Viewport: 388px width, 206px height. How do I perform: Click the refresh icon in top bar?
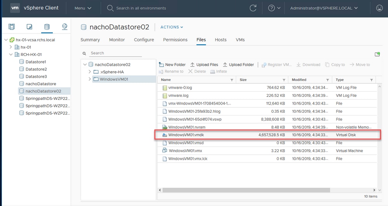[253, 8]
